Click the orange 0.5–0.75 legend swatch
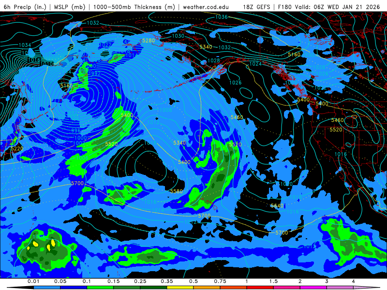 pos(207,288)
